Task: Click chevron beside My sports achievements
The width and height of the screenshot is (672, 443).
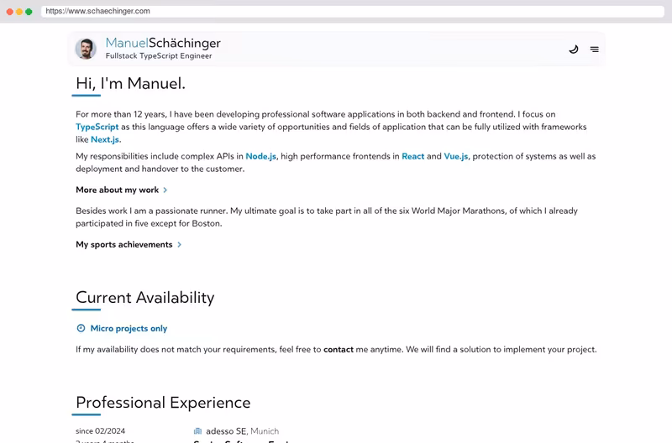Action: (179, 245)
